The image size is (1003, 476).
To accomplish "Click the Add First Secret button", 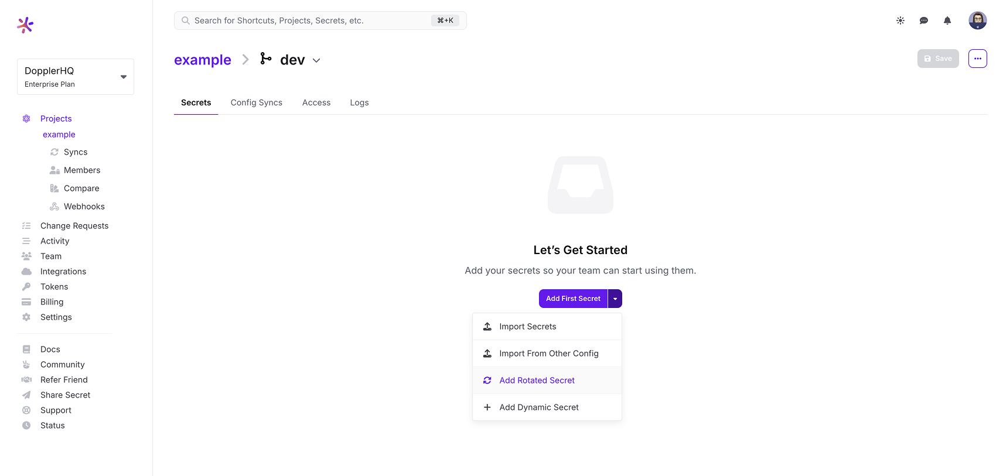I will pyautogui.click(x=573, y=299).
